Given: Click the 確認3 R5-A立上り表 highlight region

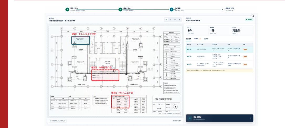Looking at the screenshot, I should tap(120, 101).
